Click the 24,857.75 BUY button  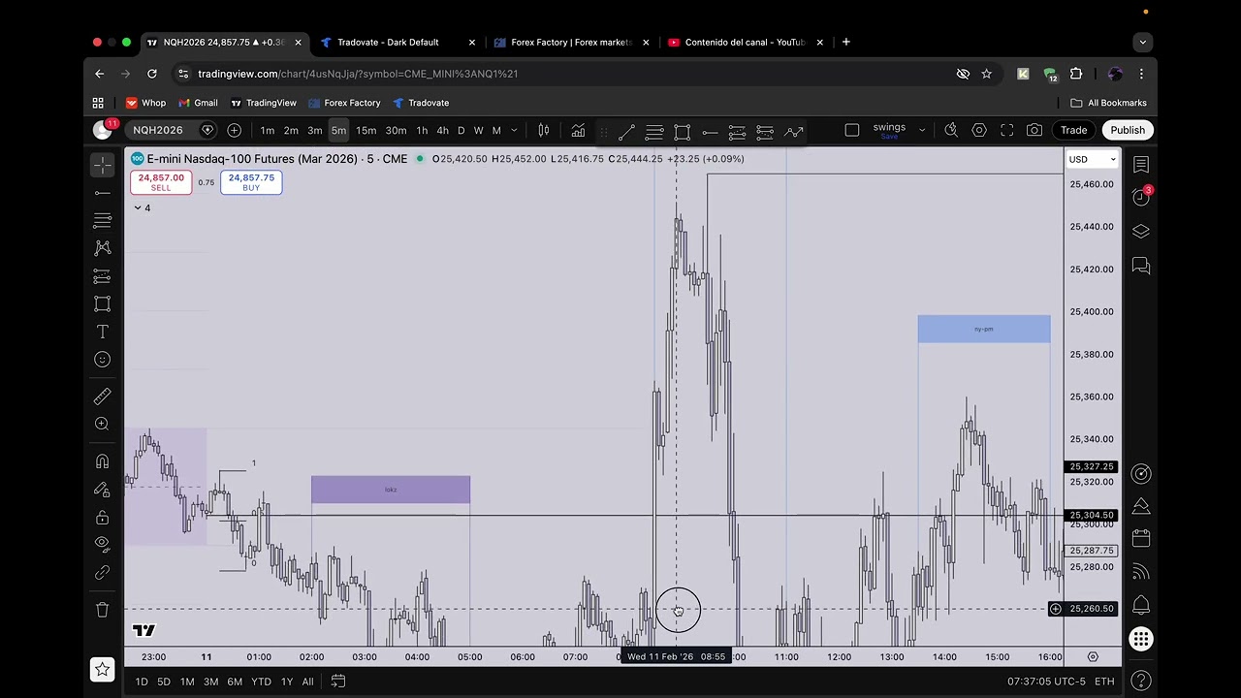(x=251, y=182)
